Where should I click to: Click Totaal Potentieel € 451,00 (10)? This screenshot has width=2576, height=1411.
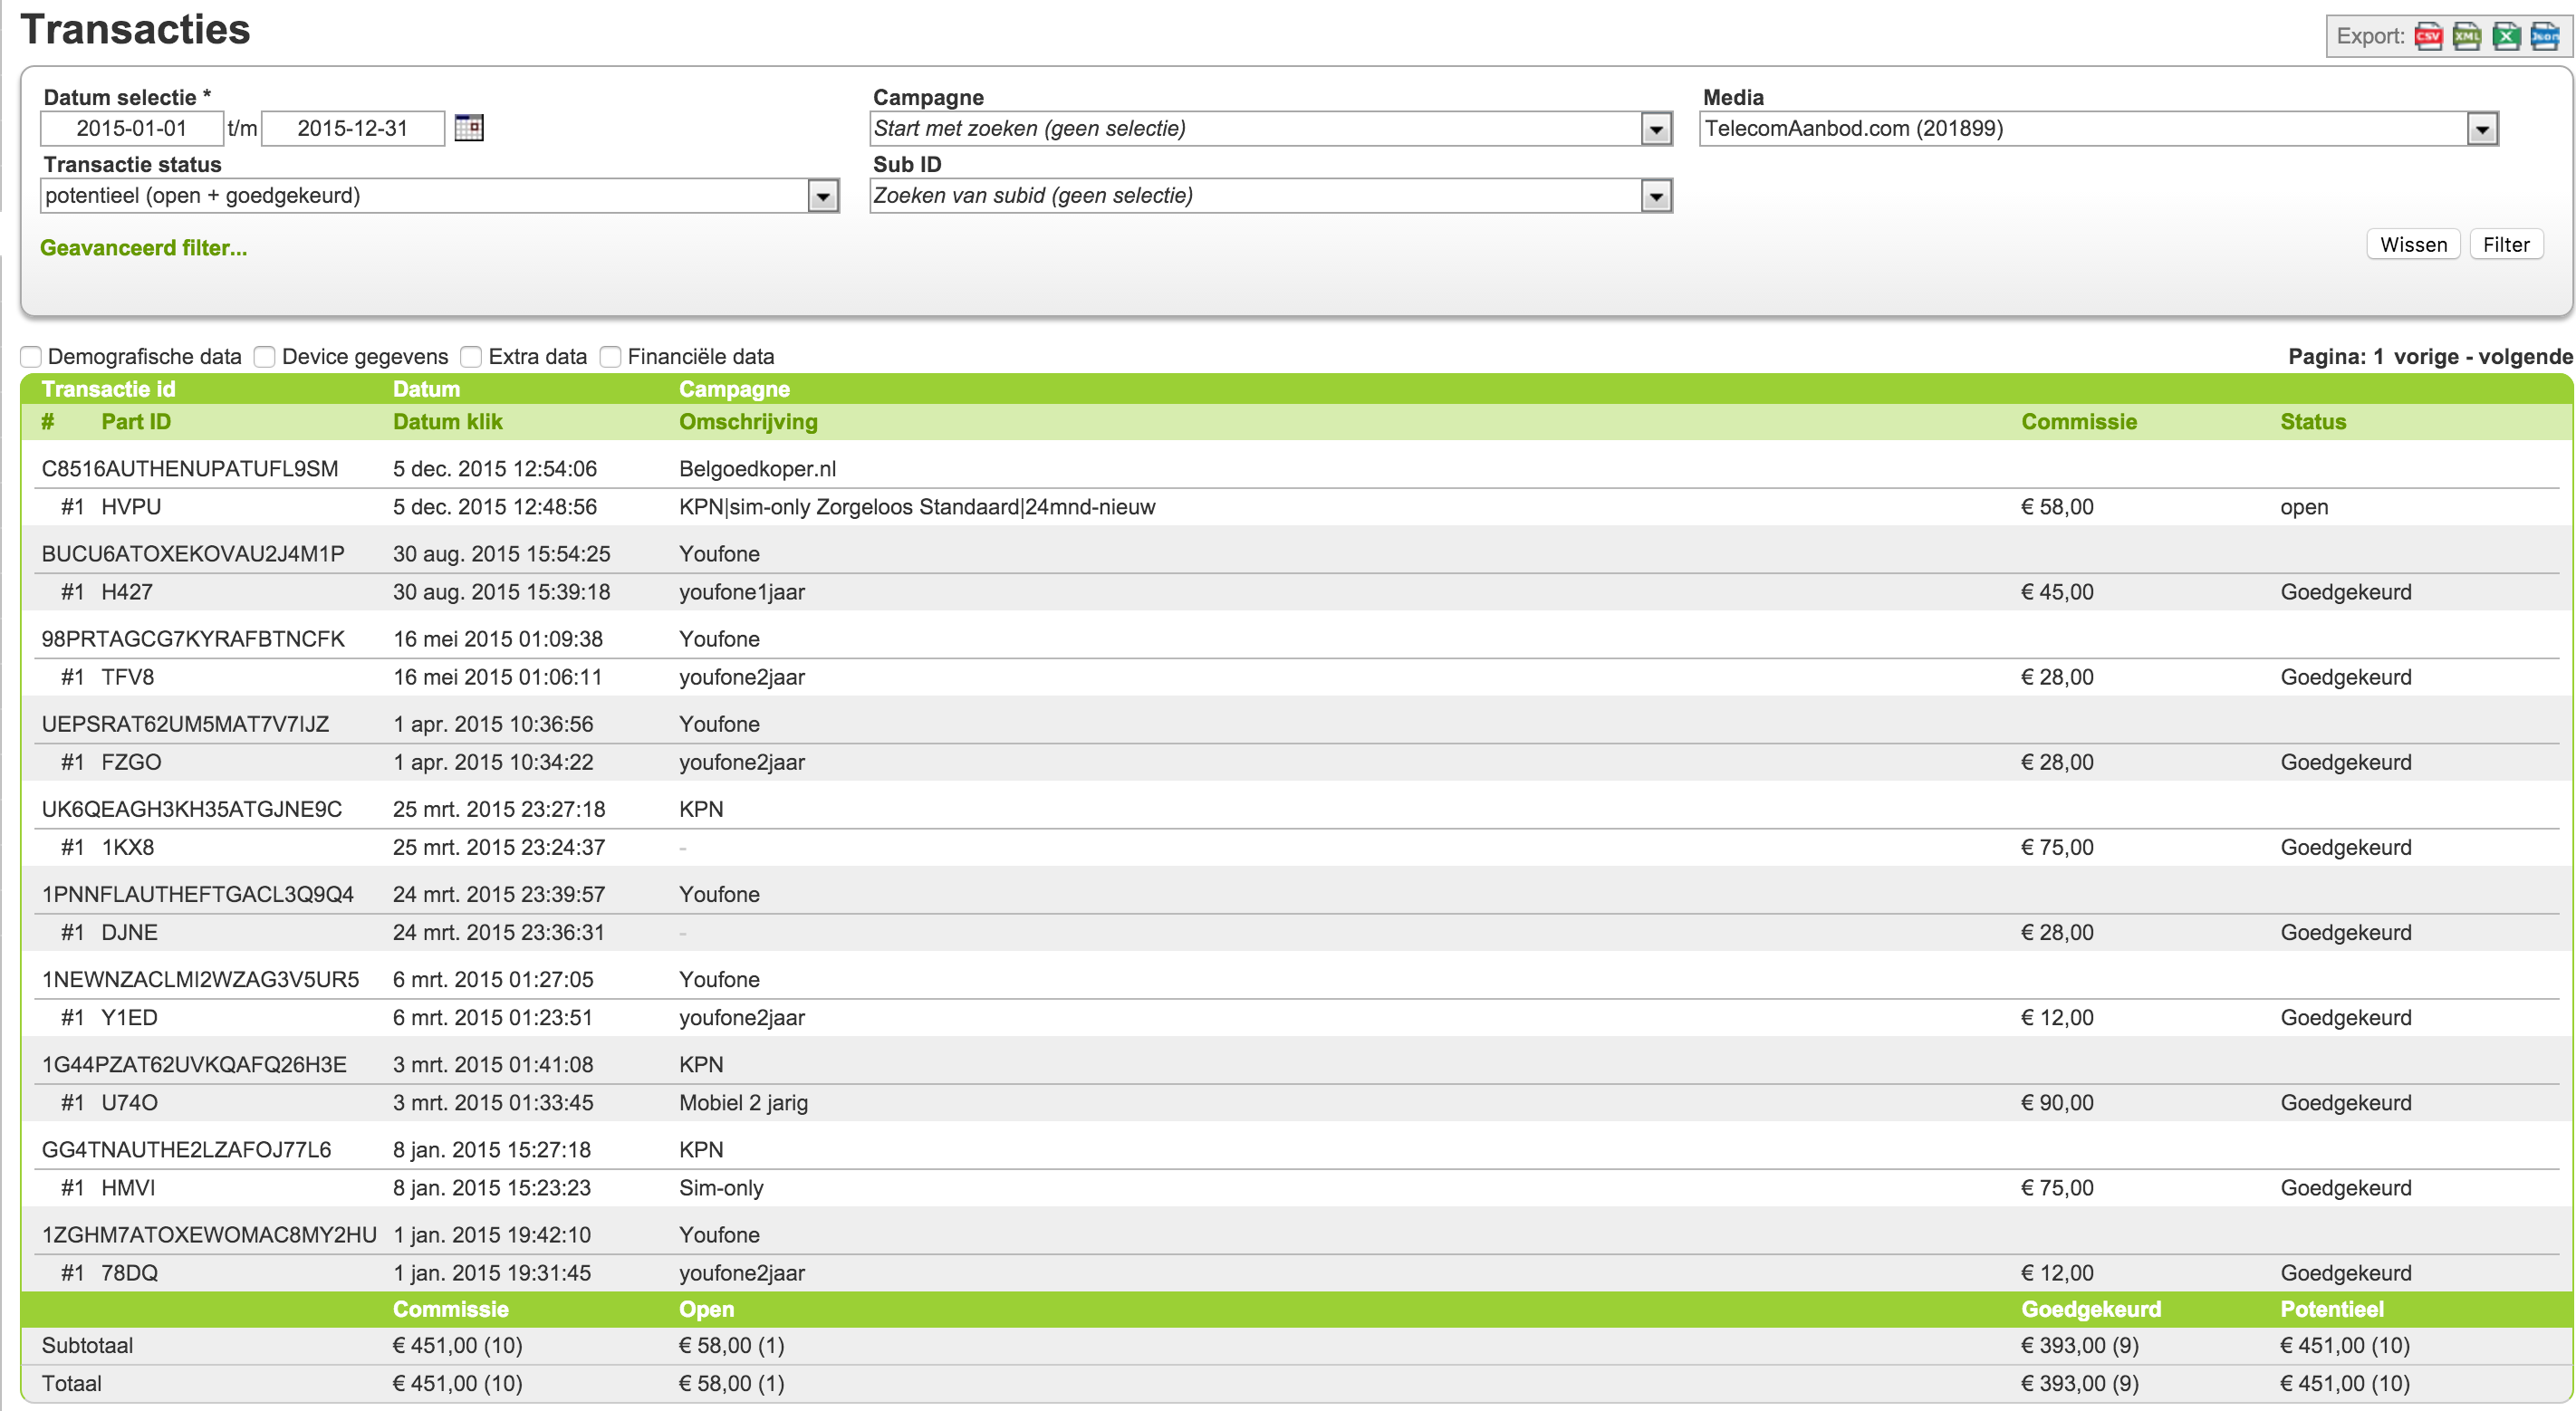click(2345, 1383)
